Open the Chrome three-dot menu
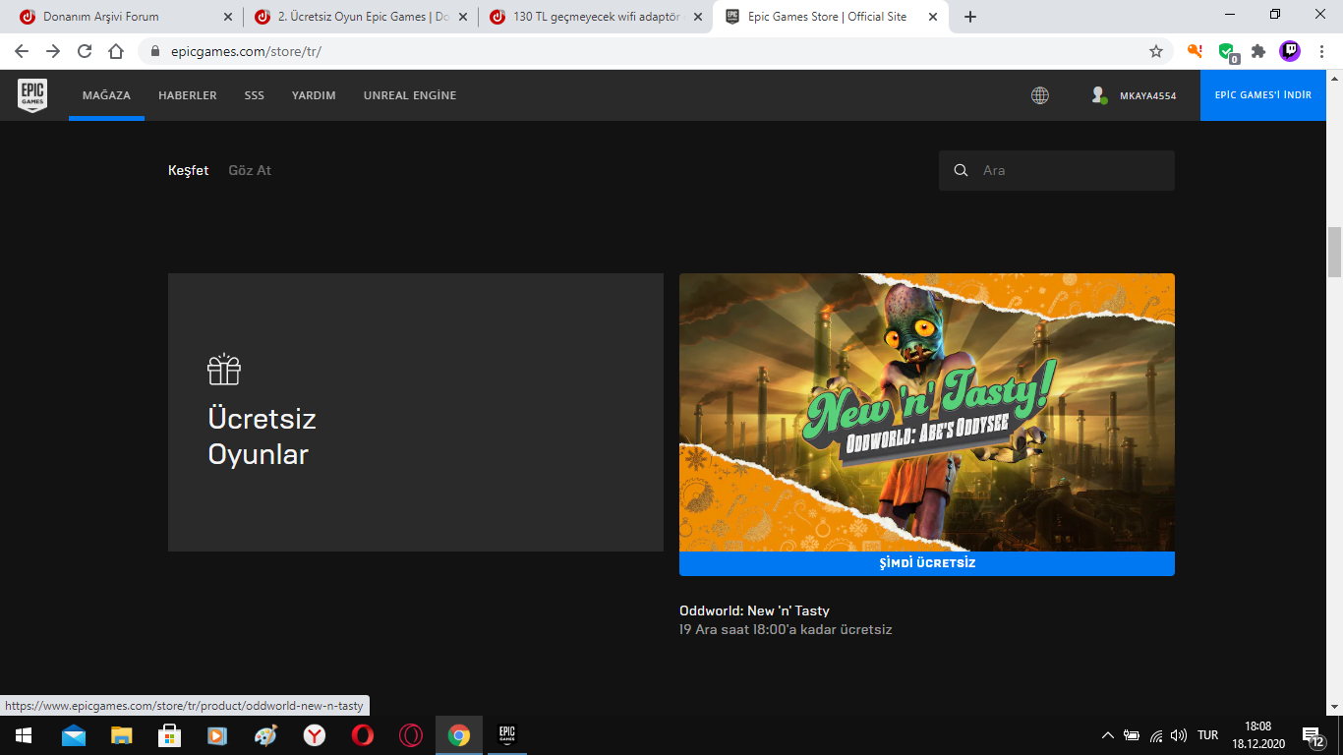Image resolution: width=1343 pixels, height=755 pixels. 1321,51
